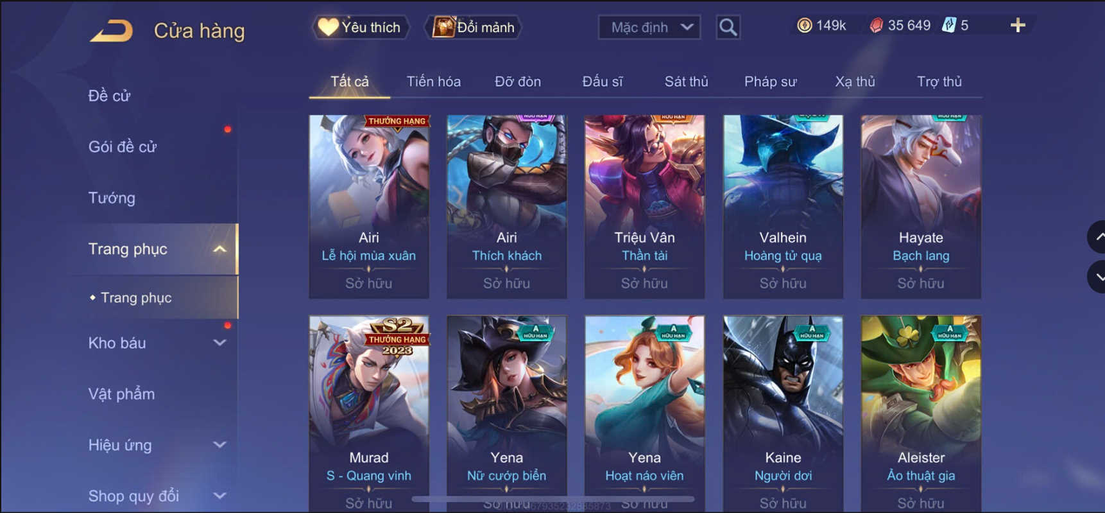Open the Đổi mảnh fragment exchange

tap(474, 27)
